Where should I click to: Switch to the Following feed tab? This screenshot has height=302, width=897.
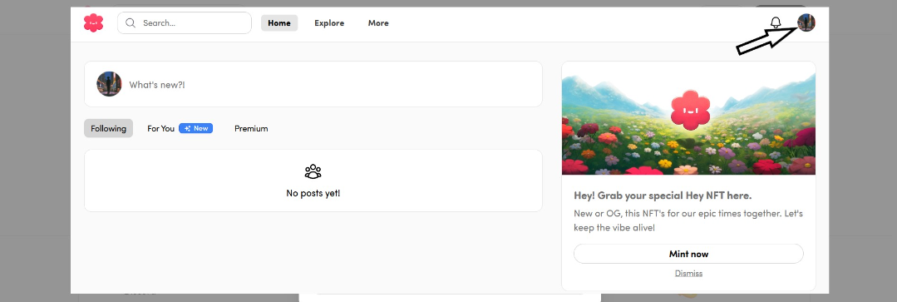[x=108, y=128]
